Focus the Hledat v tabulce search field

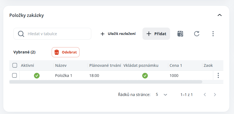[57, 34]
